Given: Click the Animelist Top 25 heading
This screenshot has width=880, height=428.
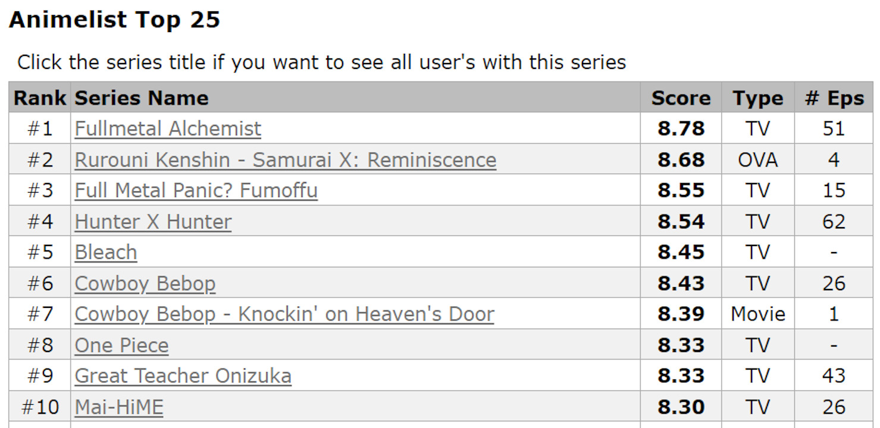Looking at the screenshot, I should click(x=114, y=20).
